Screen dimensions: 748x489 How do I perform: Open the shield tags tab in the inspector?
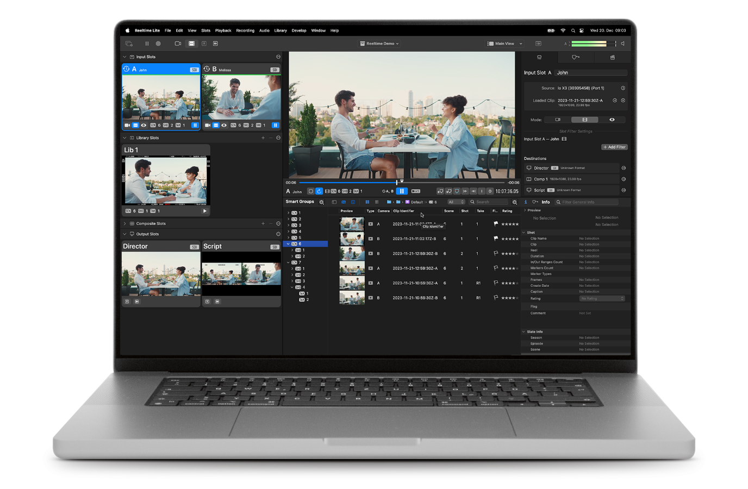click(576, 57)
